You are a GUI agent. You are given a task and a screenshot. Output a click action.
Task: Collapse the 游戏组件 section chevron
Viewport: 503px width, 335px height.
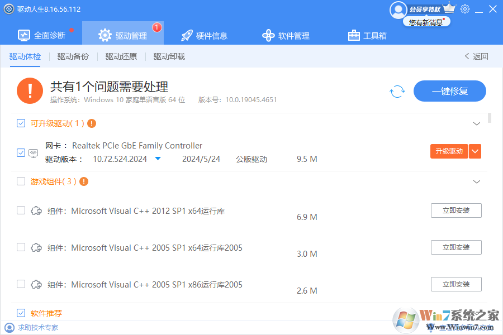click(477, 181)
